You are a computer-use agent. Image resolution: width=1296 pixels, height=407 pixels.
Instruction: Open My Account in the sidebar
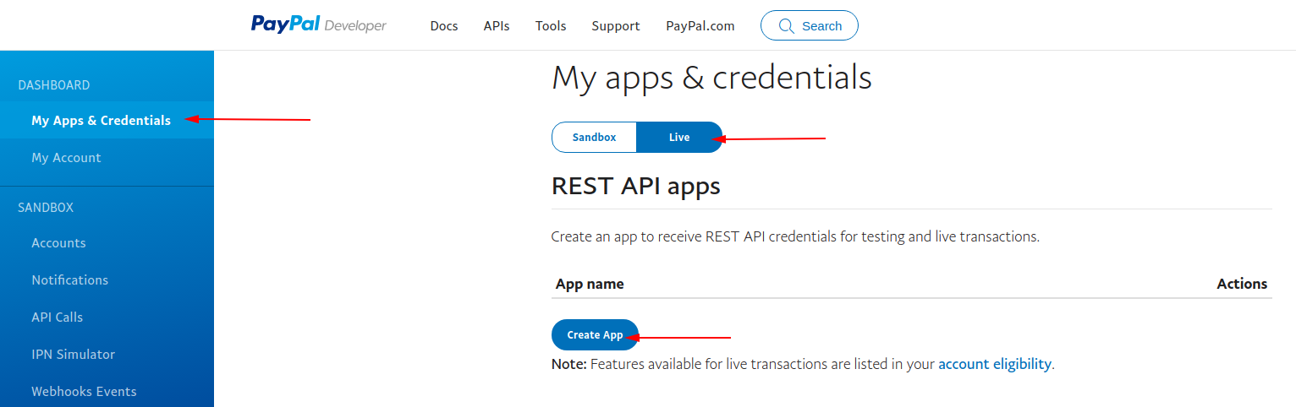(66, 158)
